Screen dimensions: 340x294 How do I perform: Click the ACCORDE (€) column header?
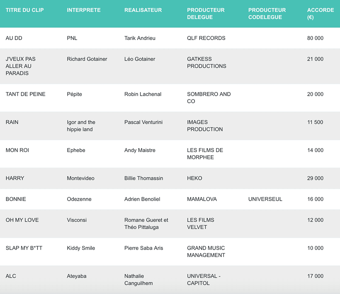[320, 13]
